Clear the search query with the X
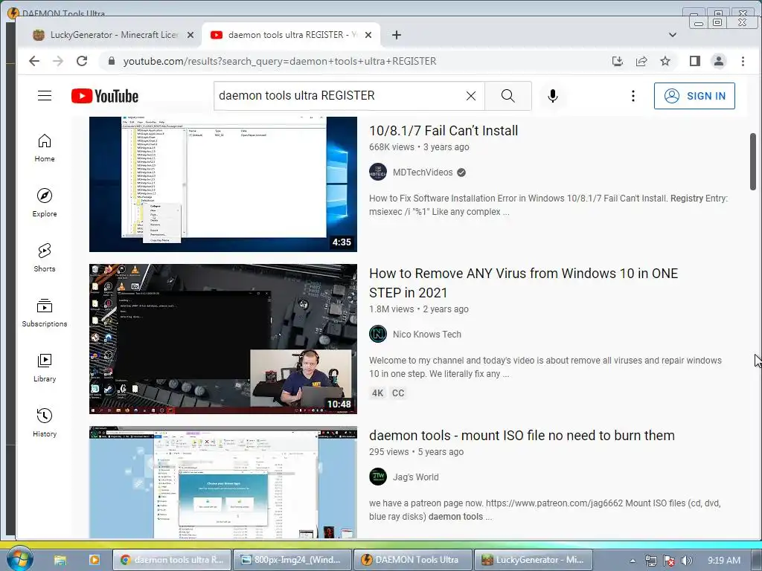 coord(470,96)
